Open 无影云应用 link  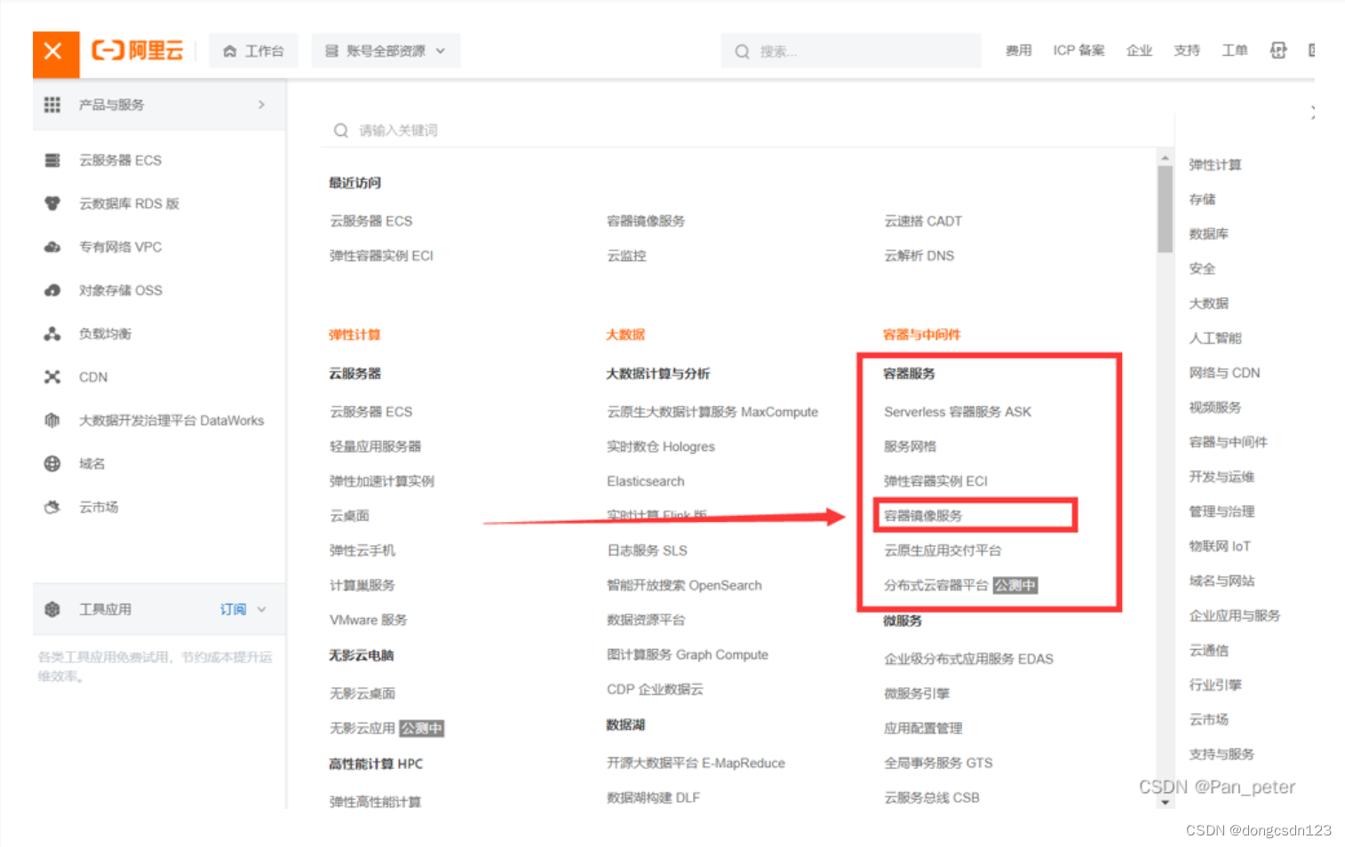tap(362, 728)
